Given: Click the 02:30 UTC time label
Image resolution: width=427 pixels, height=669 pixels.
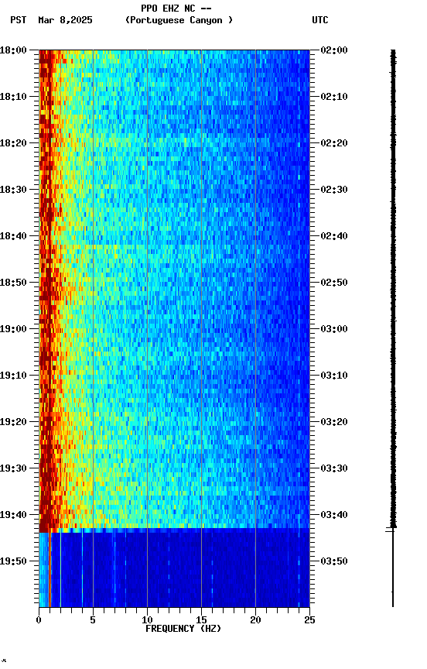Looking at the screenshot, I should (334, 190).
